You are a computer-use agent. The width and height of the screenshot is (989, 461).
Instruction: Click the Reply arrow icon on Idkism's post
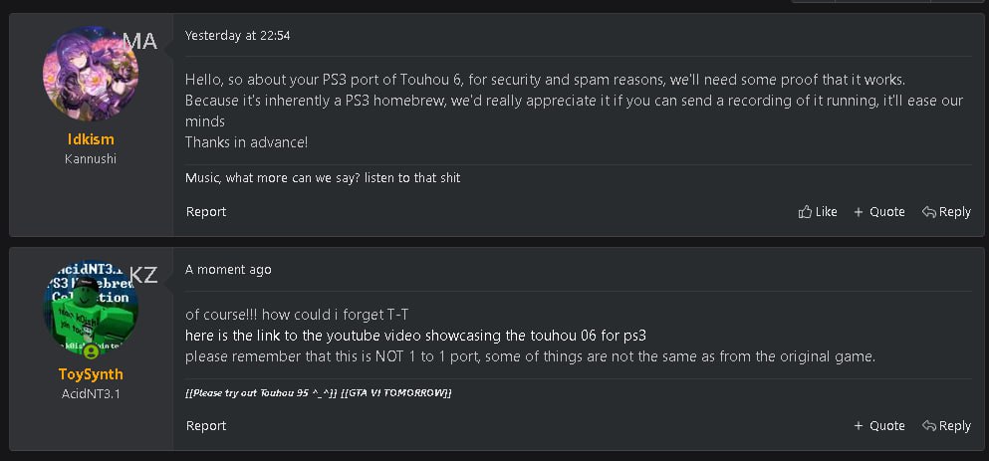point(928,212)
